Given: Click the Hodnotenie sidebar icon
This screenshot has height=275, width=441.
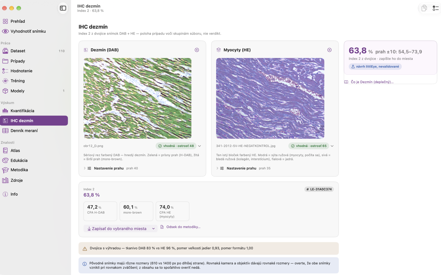Looking at the screenshot, I should (5, 71).
